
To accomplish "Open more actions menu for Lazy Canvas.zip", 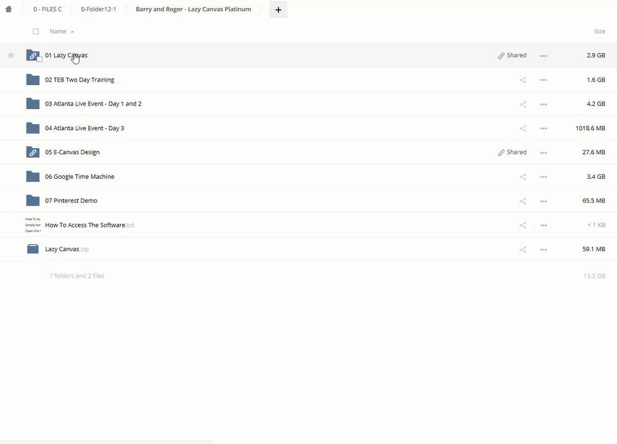I will [543, 250].
